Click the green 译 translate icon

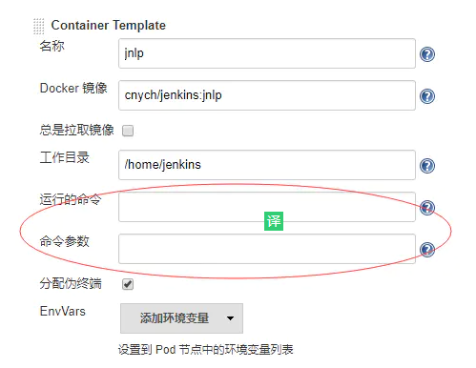(274, 221)
